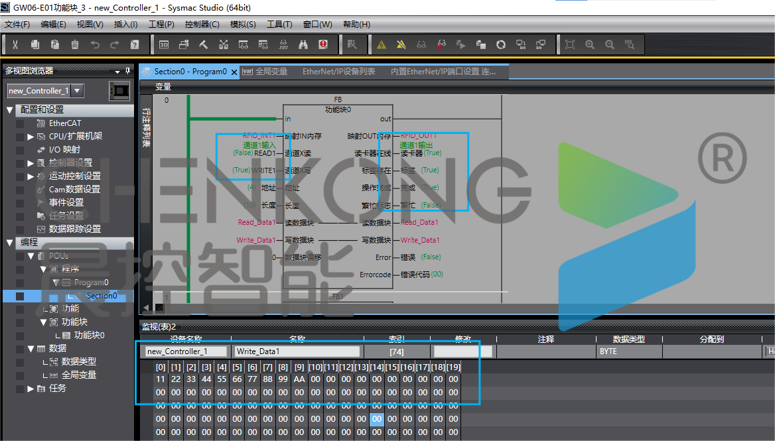Expand the 任务 tree node
This screenshot has height=441, width=775.
click(x=31, y=389)
